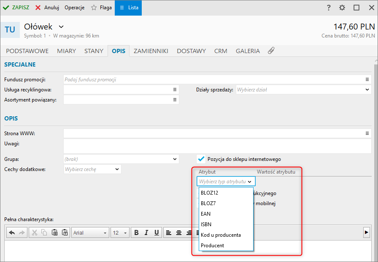
Task: Click the help question mark icon
Action: tap(329, 8)
